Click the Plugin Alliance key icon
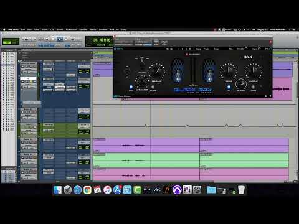Image resolution: width=299 pixels, height=224 pixels. [267, 96]
